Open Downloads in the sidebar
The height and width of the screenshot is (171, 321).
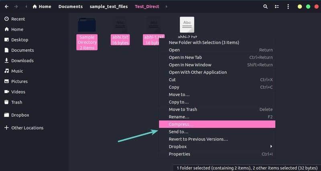(22, 60)
